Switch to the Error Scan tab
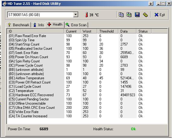 pyautogui.click(x=76, y=25)
